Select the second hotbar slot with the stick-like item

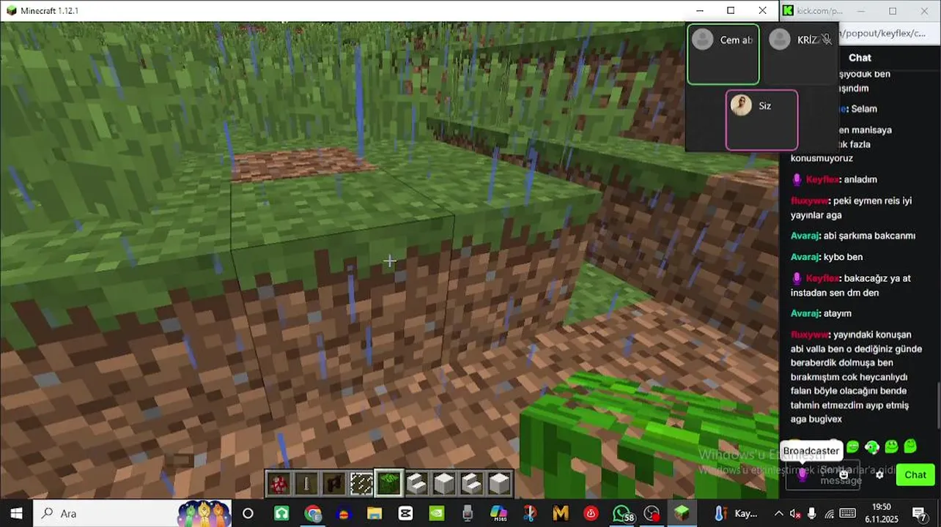tap(306, 484)
